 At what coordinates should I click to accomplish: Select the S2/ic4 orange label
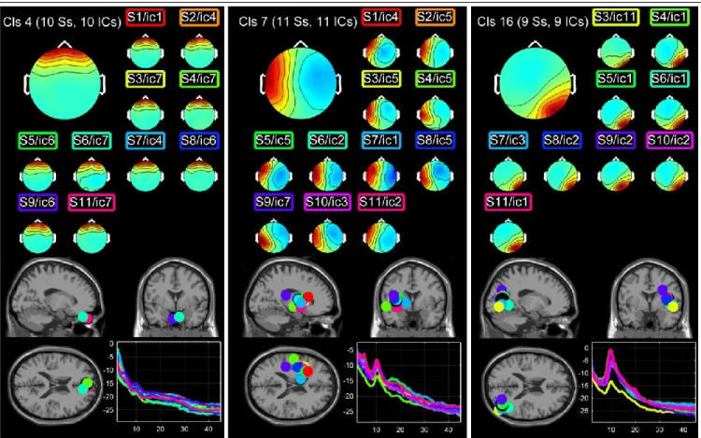coord(199,18)
